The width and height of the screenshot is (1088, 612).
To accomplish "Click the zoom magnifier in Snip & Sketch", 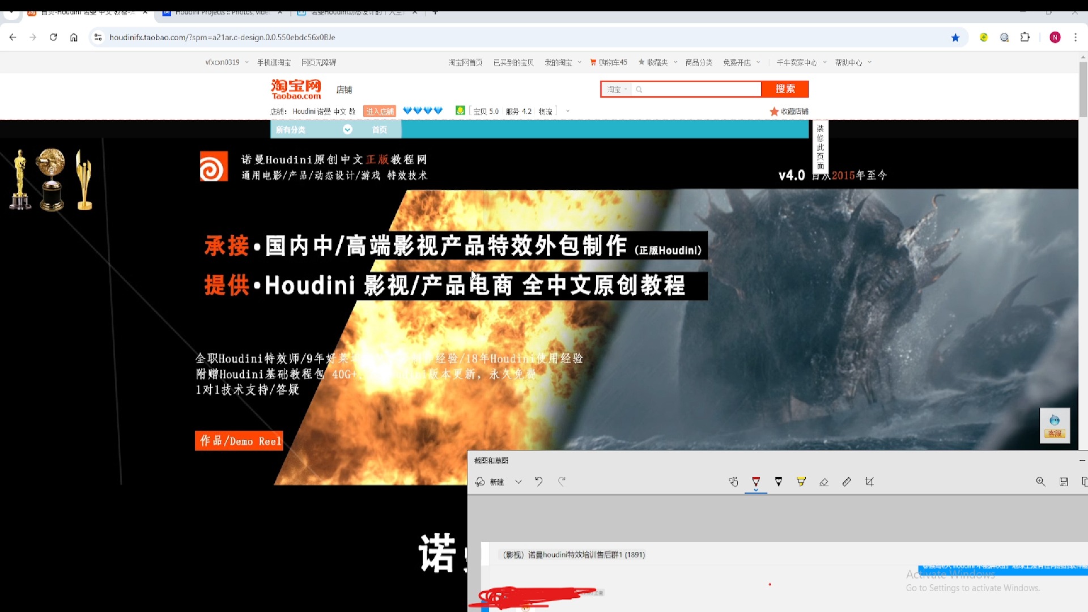I will click(1040, 482).
